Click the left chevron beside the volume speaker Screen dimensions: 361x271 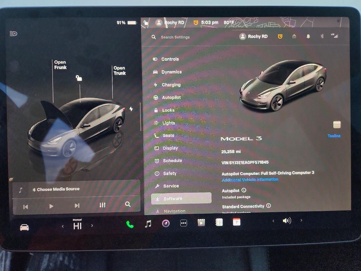pyautogui.click(x=273, y=220)
